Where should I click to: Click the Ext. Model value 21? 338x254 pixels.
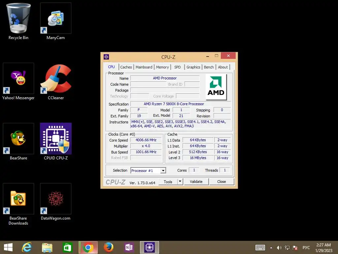[x=181, y=116]
